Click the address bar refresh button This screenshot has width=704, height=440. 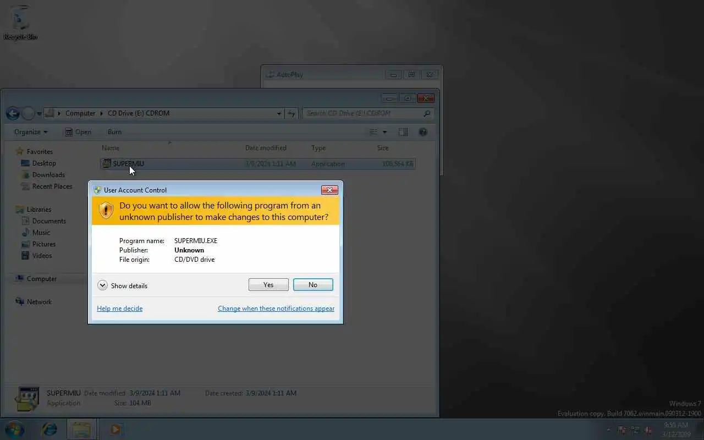[291, 113]
